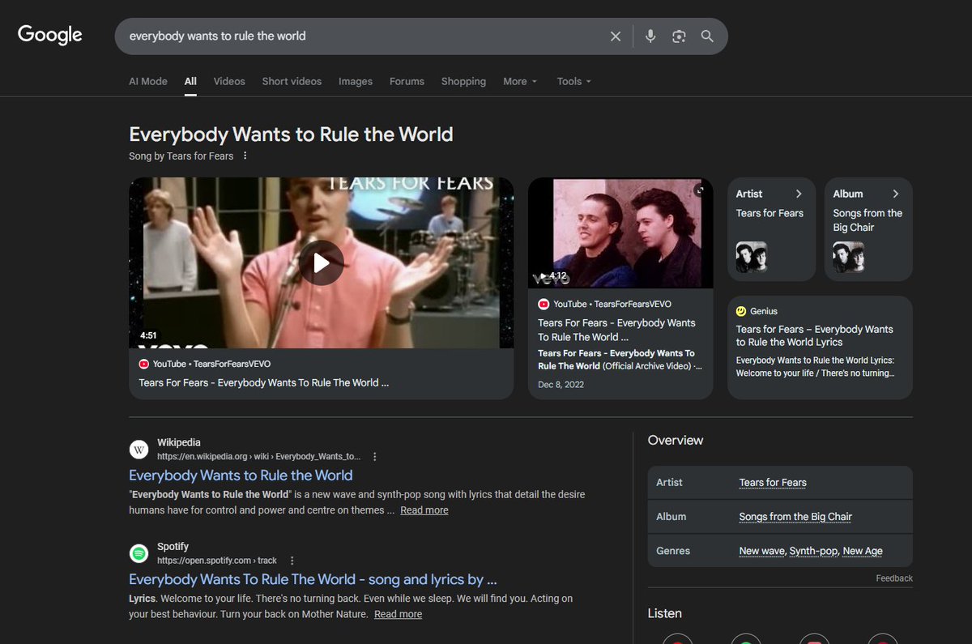The image size is (972, 644).
Task: Play the main 4:51 video
Action: point(321,262)
